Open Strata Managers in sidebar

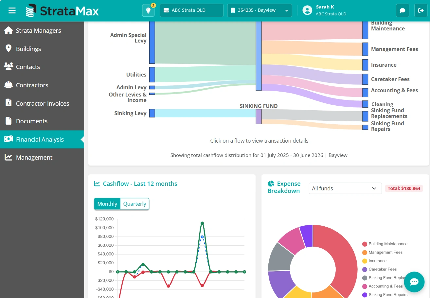click(x=42, y=30)
